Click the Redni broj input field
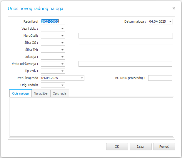Image resolution: width=182 pixels, height=158 pixels. 53,21
